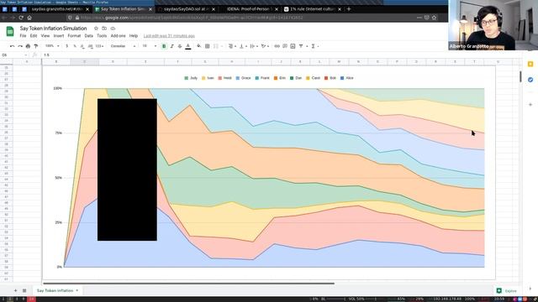Toggle strikethrough formatting

click(180, 46)
